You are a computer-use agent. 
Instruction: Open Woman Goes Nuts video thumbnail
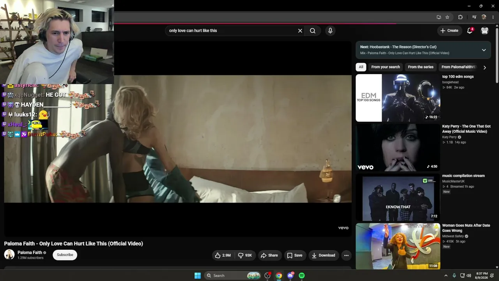[x=398, y=247]
